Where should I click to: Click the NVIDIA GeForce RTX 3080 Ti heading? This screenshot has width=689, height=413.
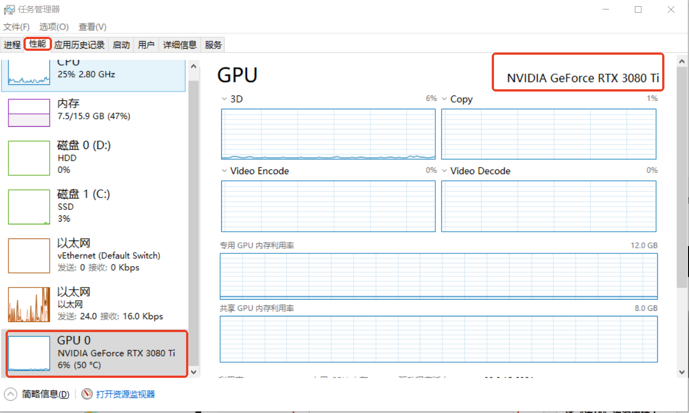583,78
